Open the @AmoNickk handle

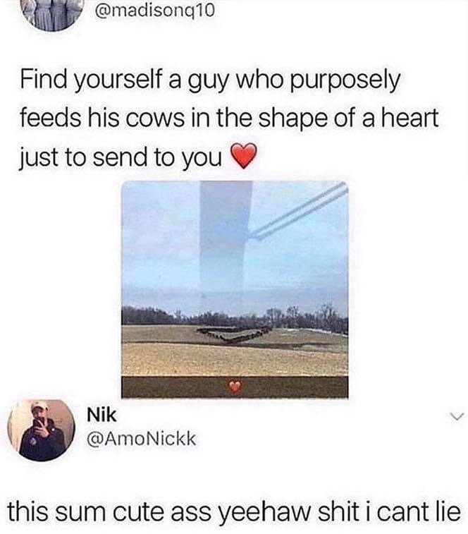[142, 439]
